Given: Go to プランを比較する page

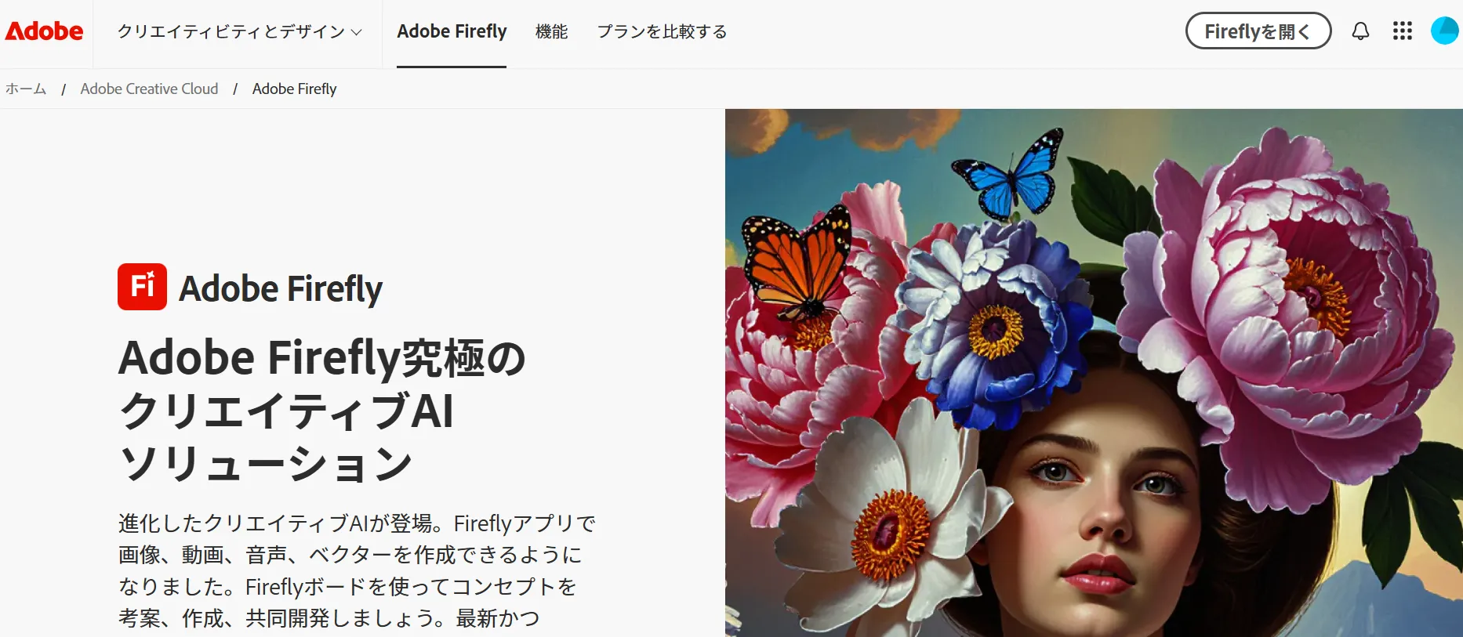Looking at the screenshot, I should (663, 32).
